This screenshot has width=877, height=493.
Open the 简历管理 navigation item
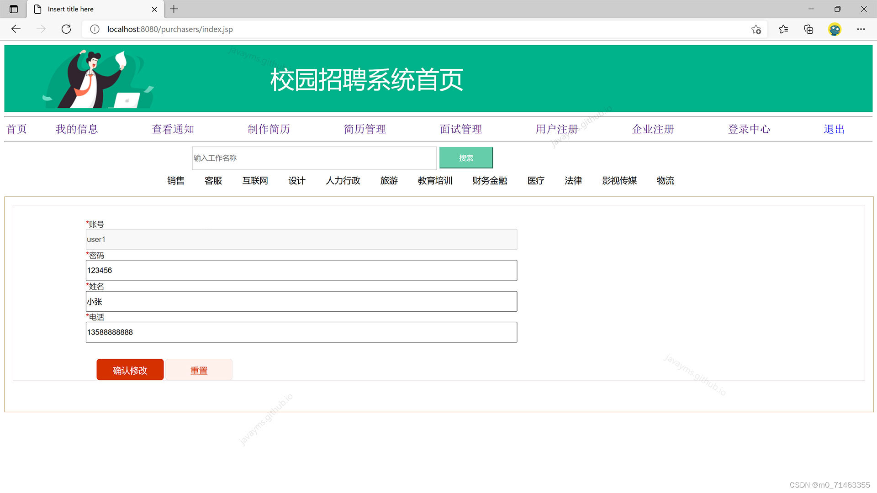pos(365,129)
